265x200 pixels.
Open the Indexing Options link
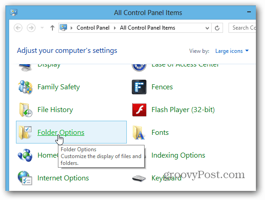point(178,155)
